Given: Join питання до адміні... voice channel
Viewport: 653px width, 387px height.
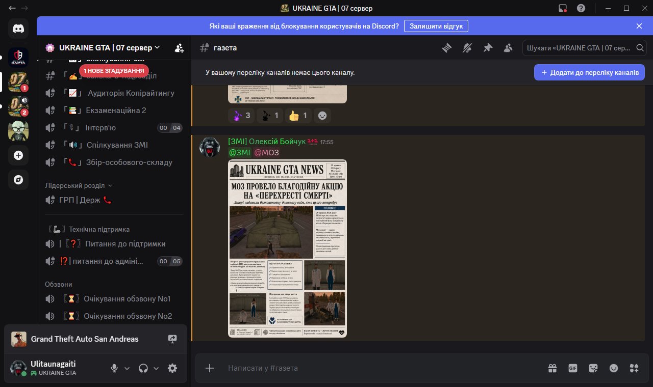Looking at the screenshot, I should (x=113, y=261).
